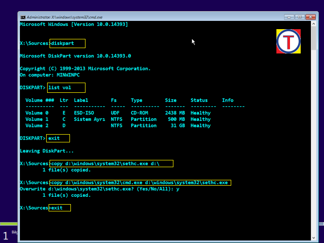Click the 'copy ...cmd.exe ...sethc.exe' command line
Image resolution: width=324 pixels, height=243 pixels.
139,183
